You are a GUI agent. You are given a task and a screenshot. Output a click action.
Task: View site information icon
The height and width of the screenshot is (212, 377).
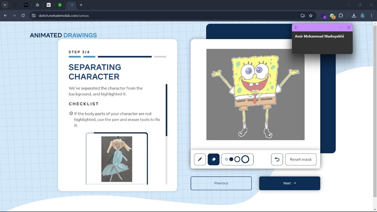33,16
